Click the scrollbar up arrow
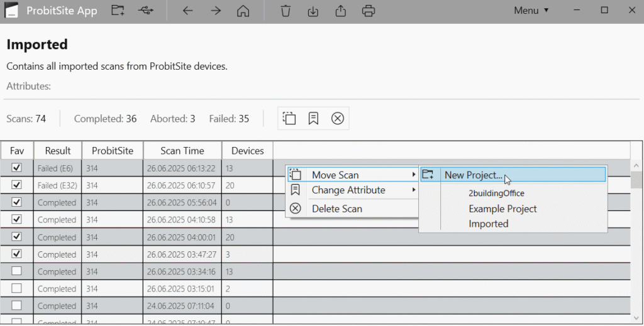 (636, 166)
